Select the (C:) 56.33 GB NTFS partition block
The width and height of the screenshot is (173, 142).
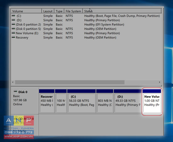(81, 101)
